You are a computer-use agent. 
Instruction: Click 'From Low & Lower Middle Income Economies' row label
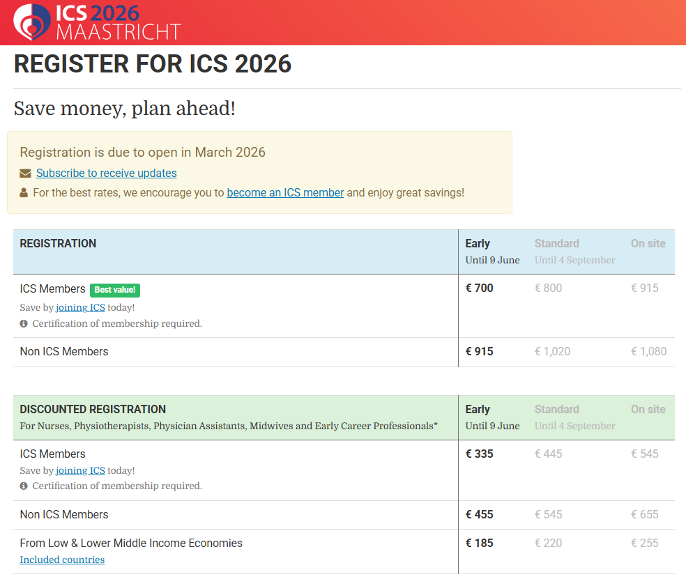(x=131, y=543)
